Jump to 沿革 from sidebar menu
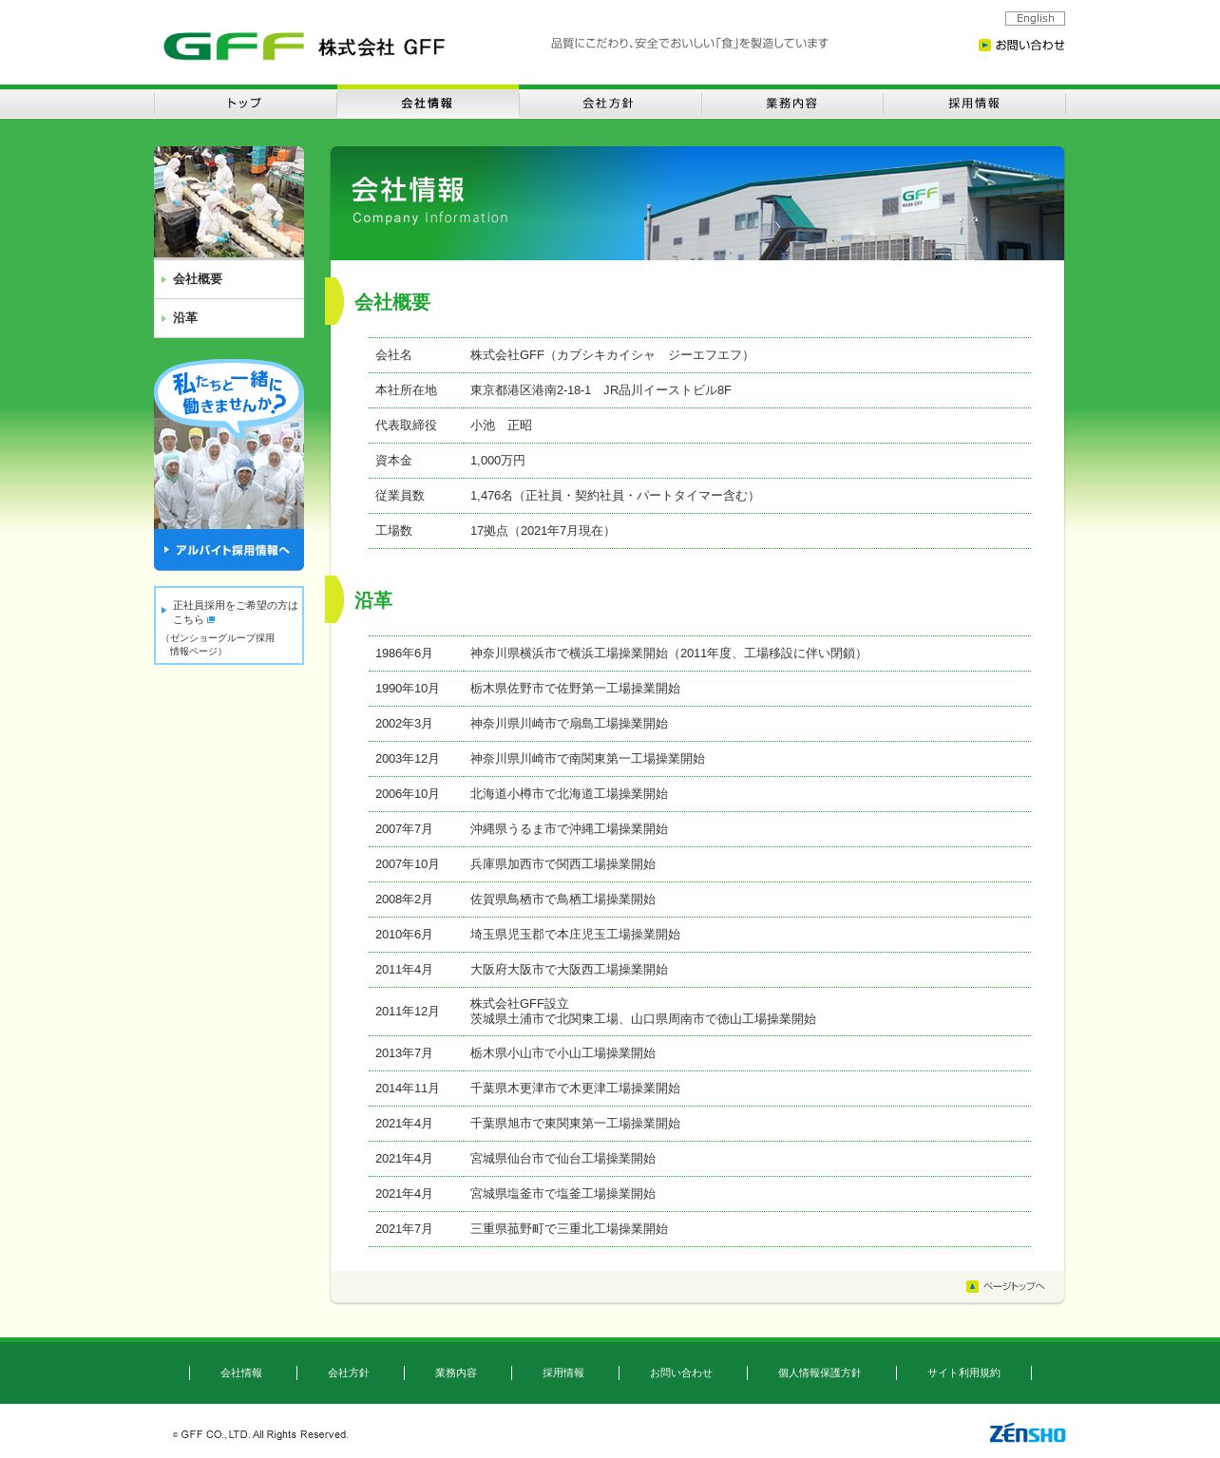 click(229, 318)
